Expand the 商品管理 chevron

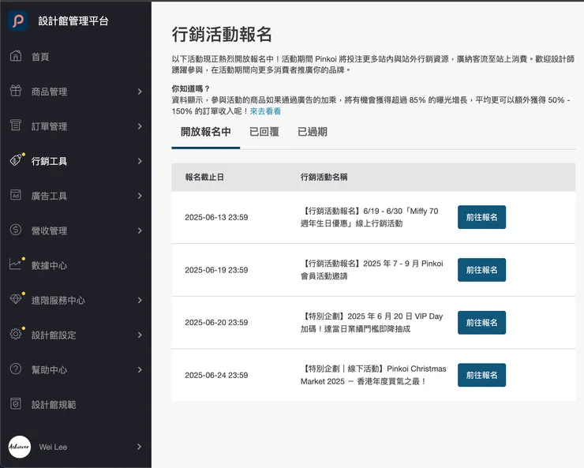(x=140, y=92)
